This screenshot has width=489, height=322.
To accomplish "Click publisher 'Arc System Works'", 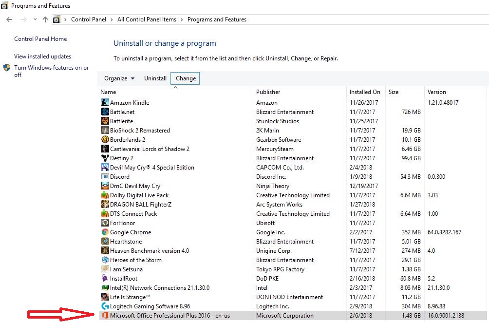I will (279, 205).
